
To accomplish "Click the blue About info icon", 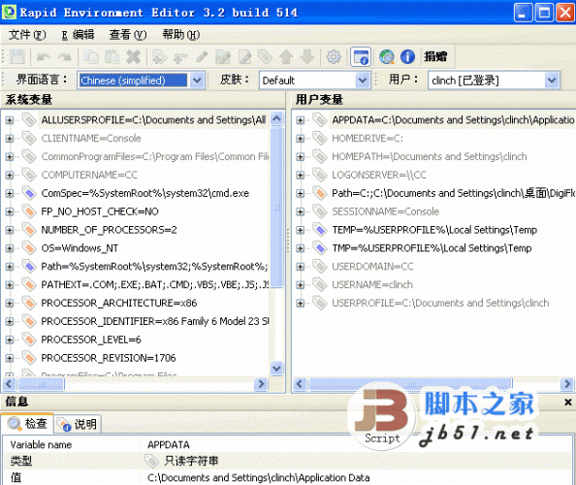I will click(407, 57).
